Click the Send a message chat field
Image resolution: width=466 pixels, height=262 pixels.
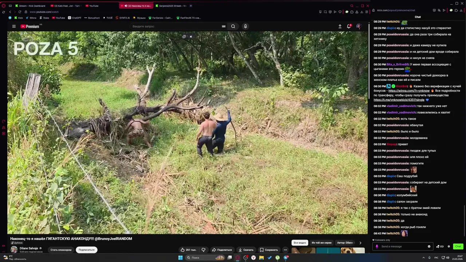[x=403, y=246]
